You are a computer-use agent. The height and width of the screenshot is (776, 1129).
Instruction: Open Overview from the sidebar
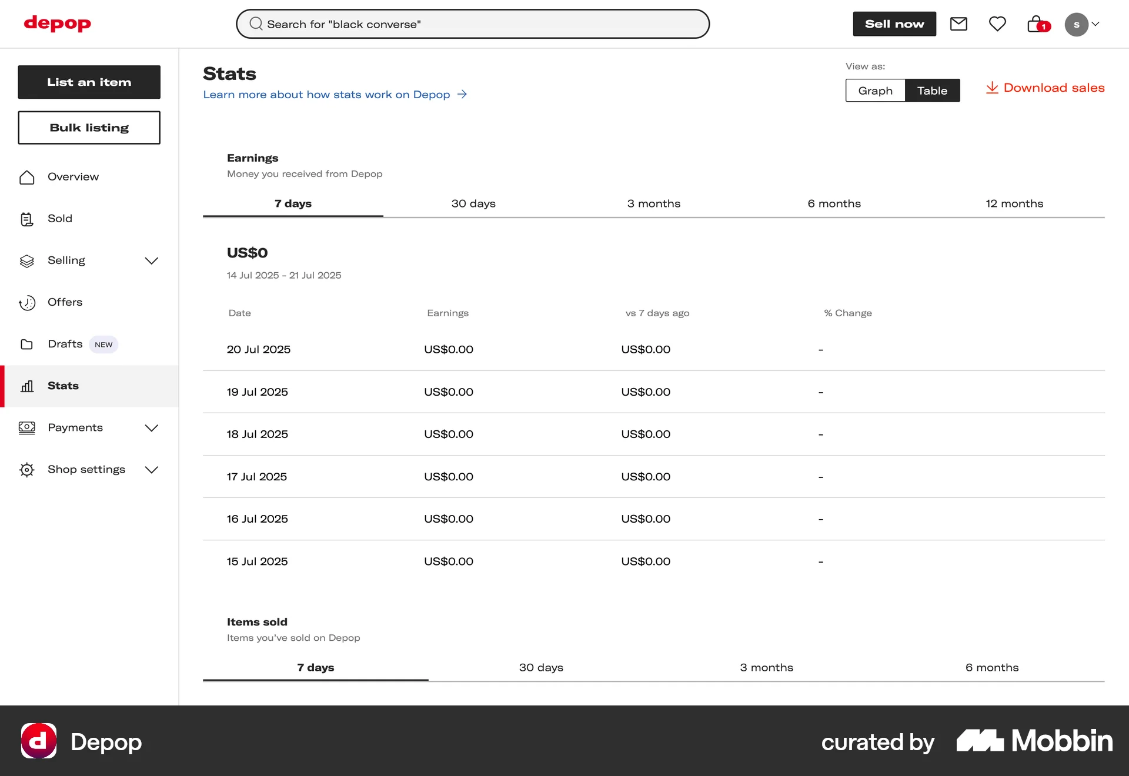(x=73, y=177)
